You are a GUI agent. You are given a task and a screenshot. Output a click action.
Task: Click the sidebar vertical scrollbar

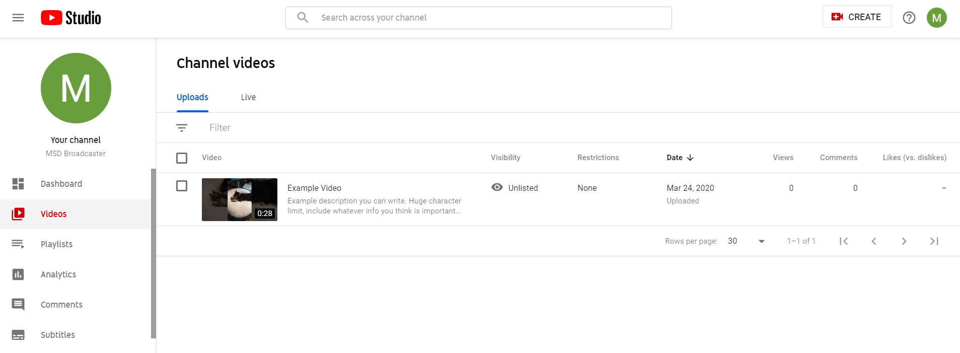click(x=154, y=253)
